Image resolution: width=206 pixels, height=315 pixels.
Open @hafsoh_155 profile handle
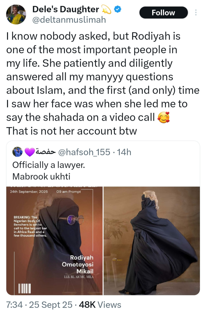tap(84, 152)
